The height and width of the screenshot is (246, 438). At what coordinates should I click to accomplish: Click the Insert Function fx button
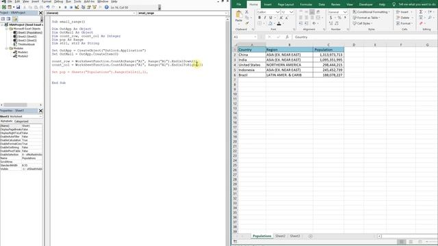coord(287,37)
